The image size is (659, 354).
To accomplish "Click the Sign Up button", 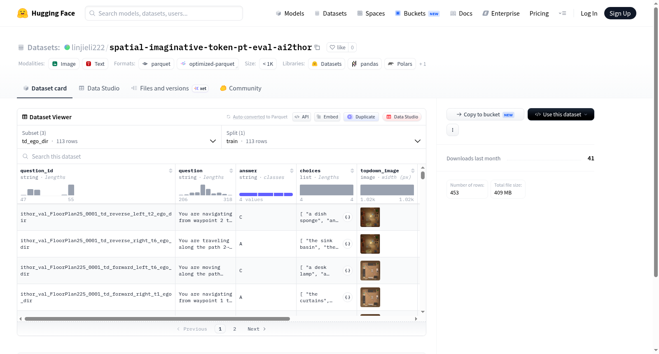I will point(620,14).
